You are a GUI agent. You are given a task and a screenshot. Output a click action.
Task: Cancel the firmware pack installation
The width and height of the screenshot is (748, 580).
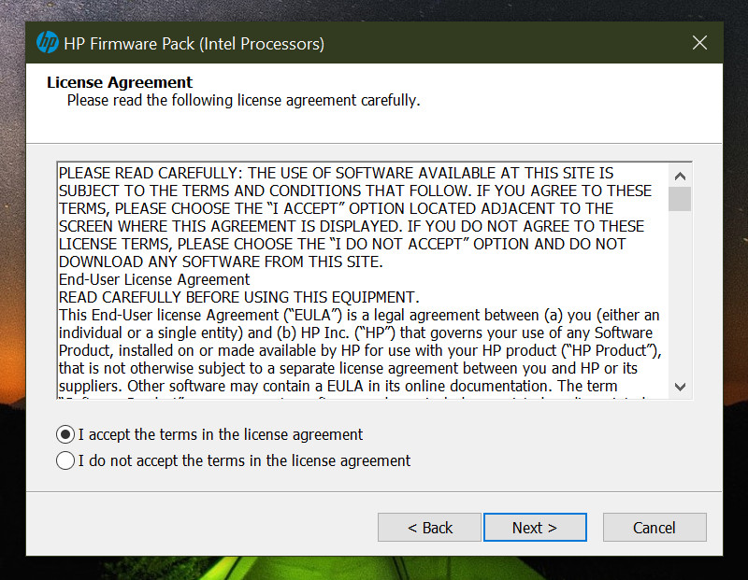(654, 528)
